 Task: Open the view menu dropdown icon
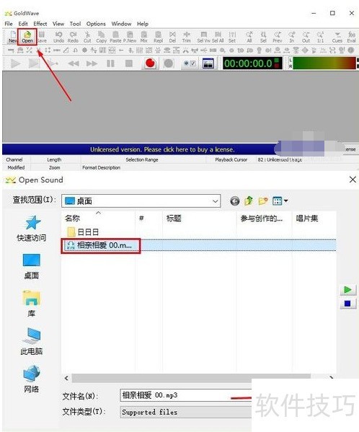[x=280, y=201]
